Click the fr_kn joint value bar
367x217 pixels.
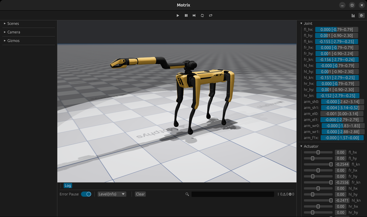[x=337, y=60]
